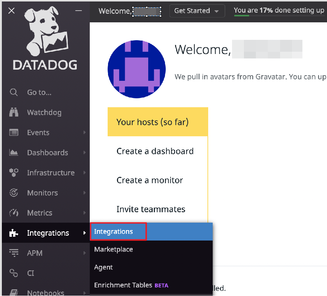Screen dimensions: 327x296
Task: Select the Create a dashboard step
Action: [155, 151]
